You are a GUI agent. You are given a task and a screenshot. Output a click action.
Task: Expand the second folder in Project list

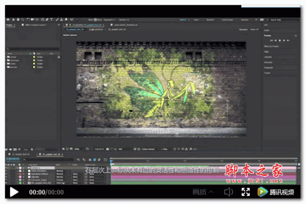point(8,60)
